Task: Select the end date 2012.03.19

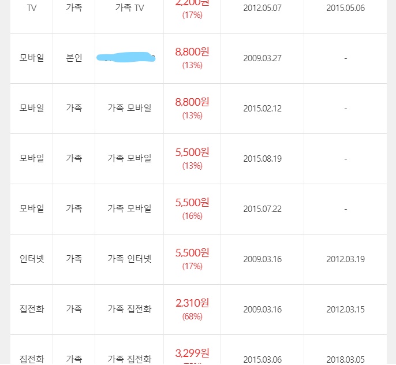Action: point(345,259)
